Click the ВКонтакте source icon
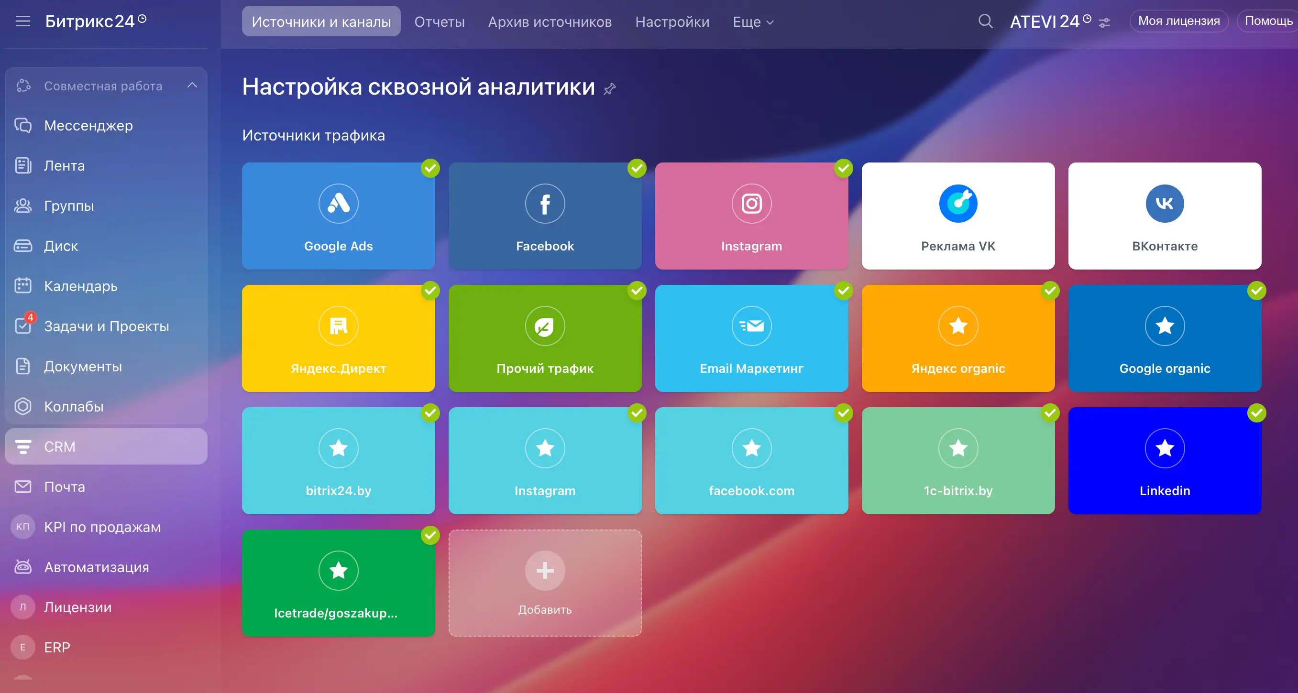1298x693 pixels. (x=1165, y=204)
